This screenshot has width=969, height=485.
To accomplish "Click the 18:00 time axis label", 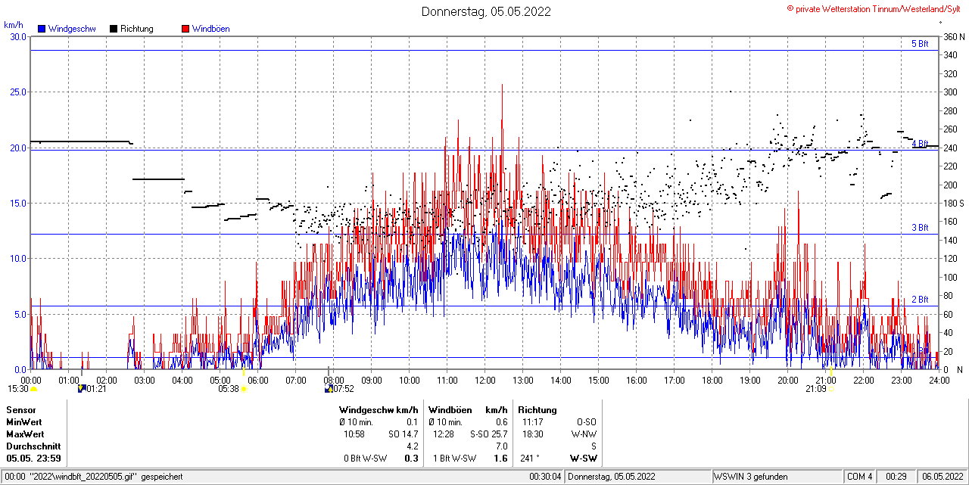I will (712, 380).
